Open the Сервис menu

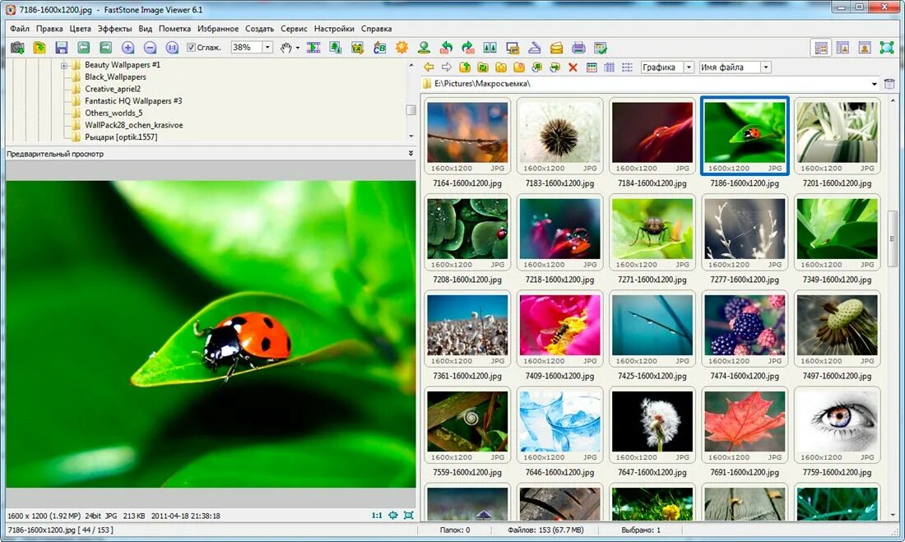pos(294,28)
